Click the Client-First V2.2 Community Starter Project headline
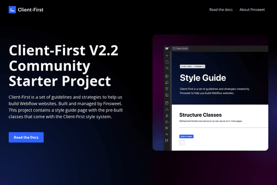The height and width of the screenshot is (185, 277). click(64, 66)
